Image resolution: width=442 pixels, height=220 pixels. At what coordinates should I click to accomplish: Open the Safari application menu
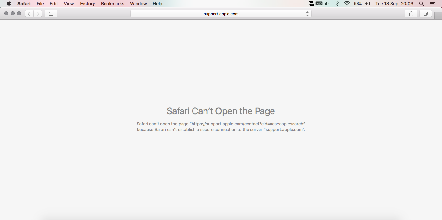(x=24, y=4)
